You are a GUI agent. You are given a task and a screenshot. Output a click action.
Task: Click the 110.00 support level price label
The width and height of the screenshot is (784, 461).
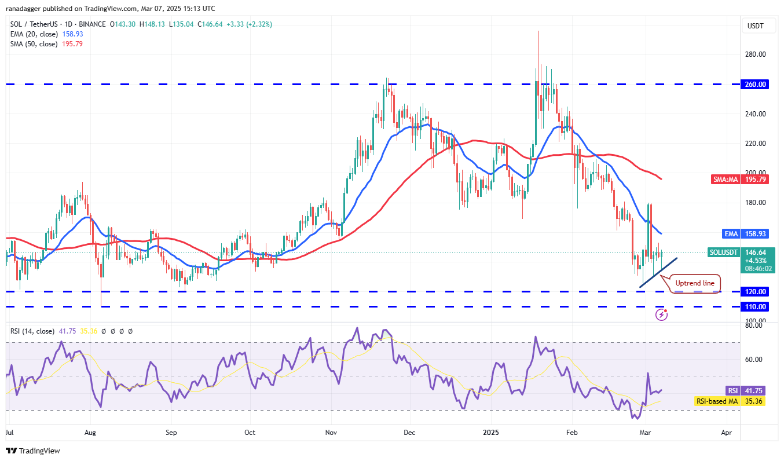756,307
